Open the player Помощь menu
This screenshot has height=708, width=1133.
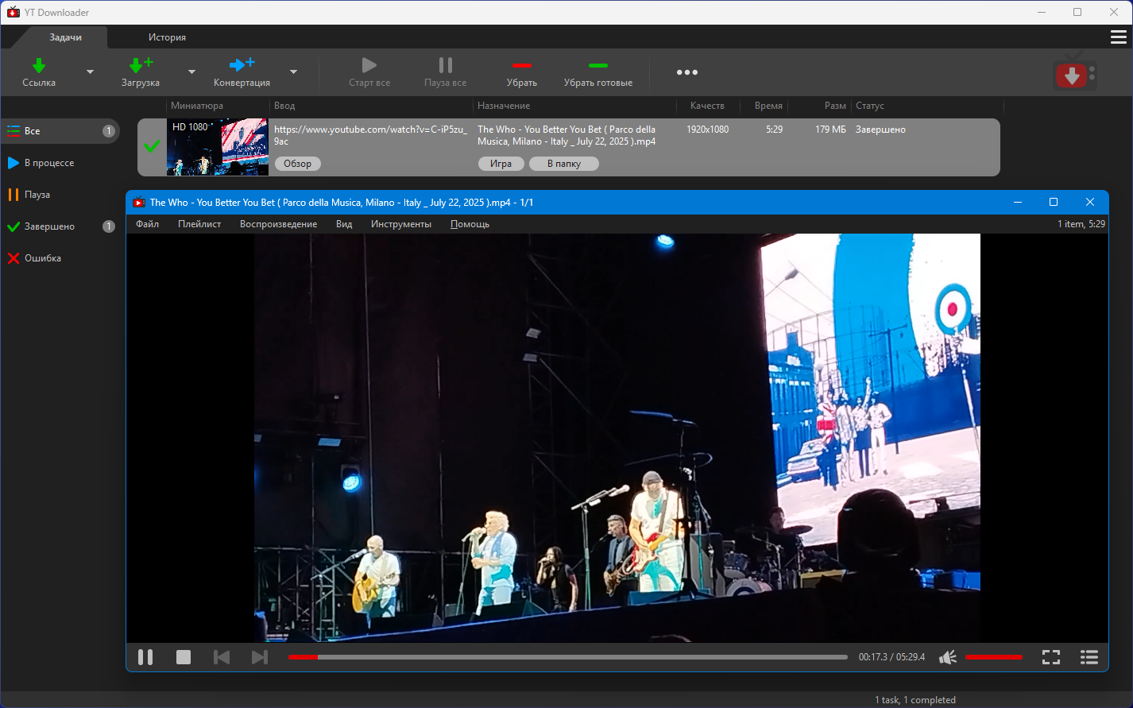click(x=470, y=224)
